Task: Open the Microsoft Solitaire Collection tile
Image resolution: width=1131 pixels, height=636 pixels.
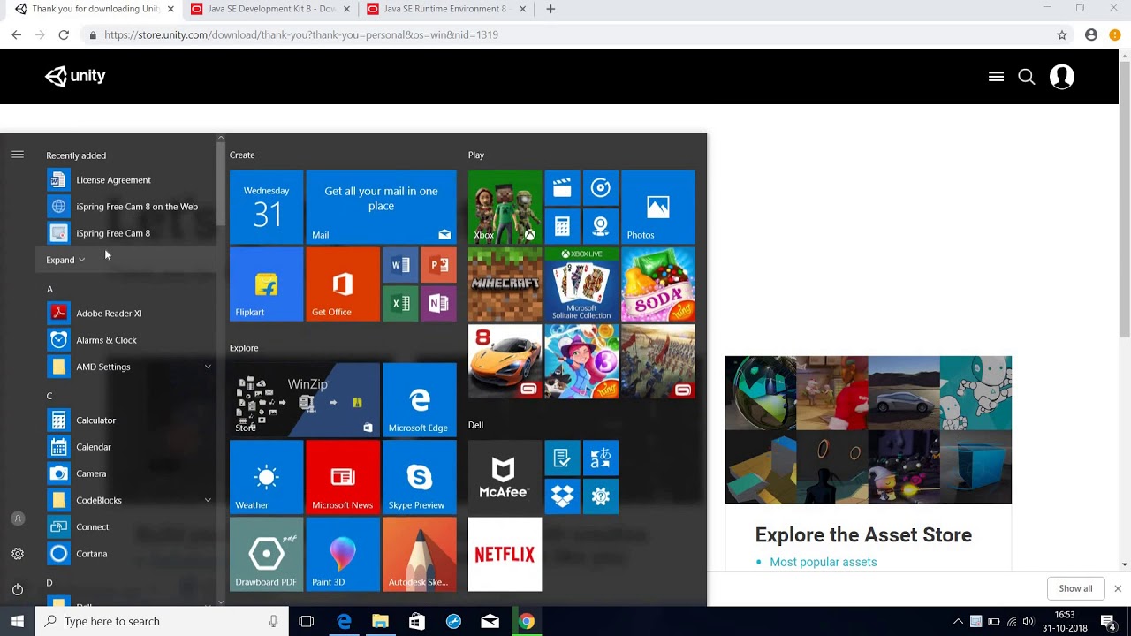Action: click(x=581, y=284)
